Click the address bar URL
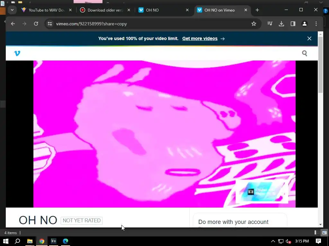The width and height of the screenshot is (329, 246). [x=92, y=24]
